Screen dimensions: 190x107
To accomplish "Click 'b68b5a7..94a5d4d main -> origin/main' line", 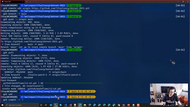I will 35,72.
